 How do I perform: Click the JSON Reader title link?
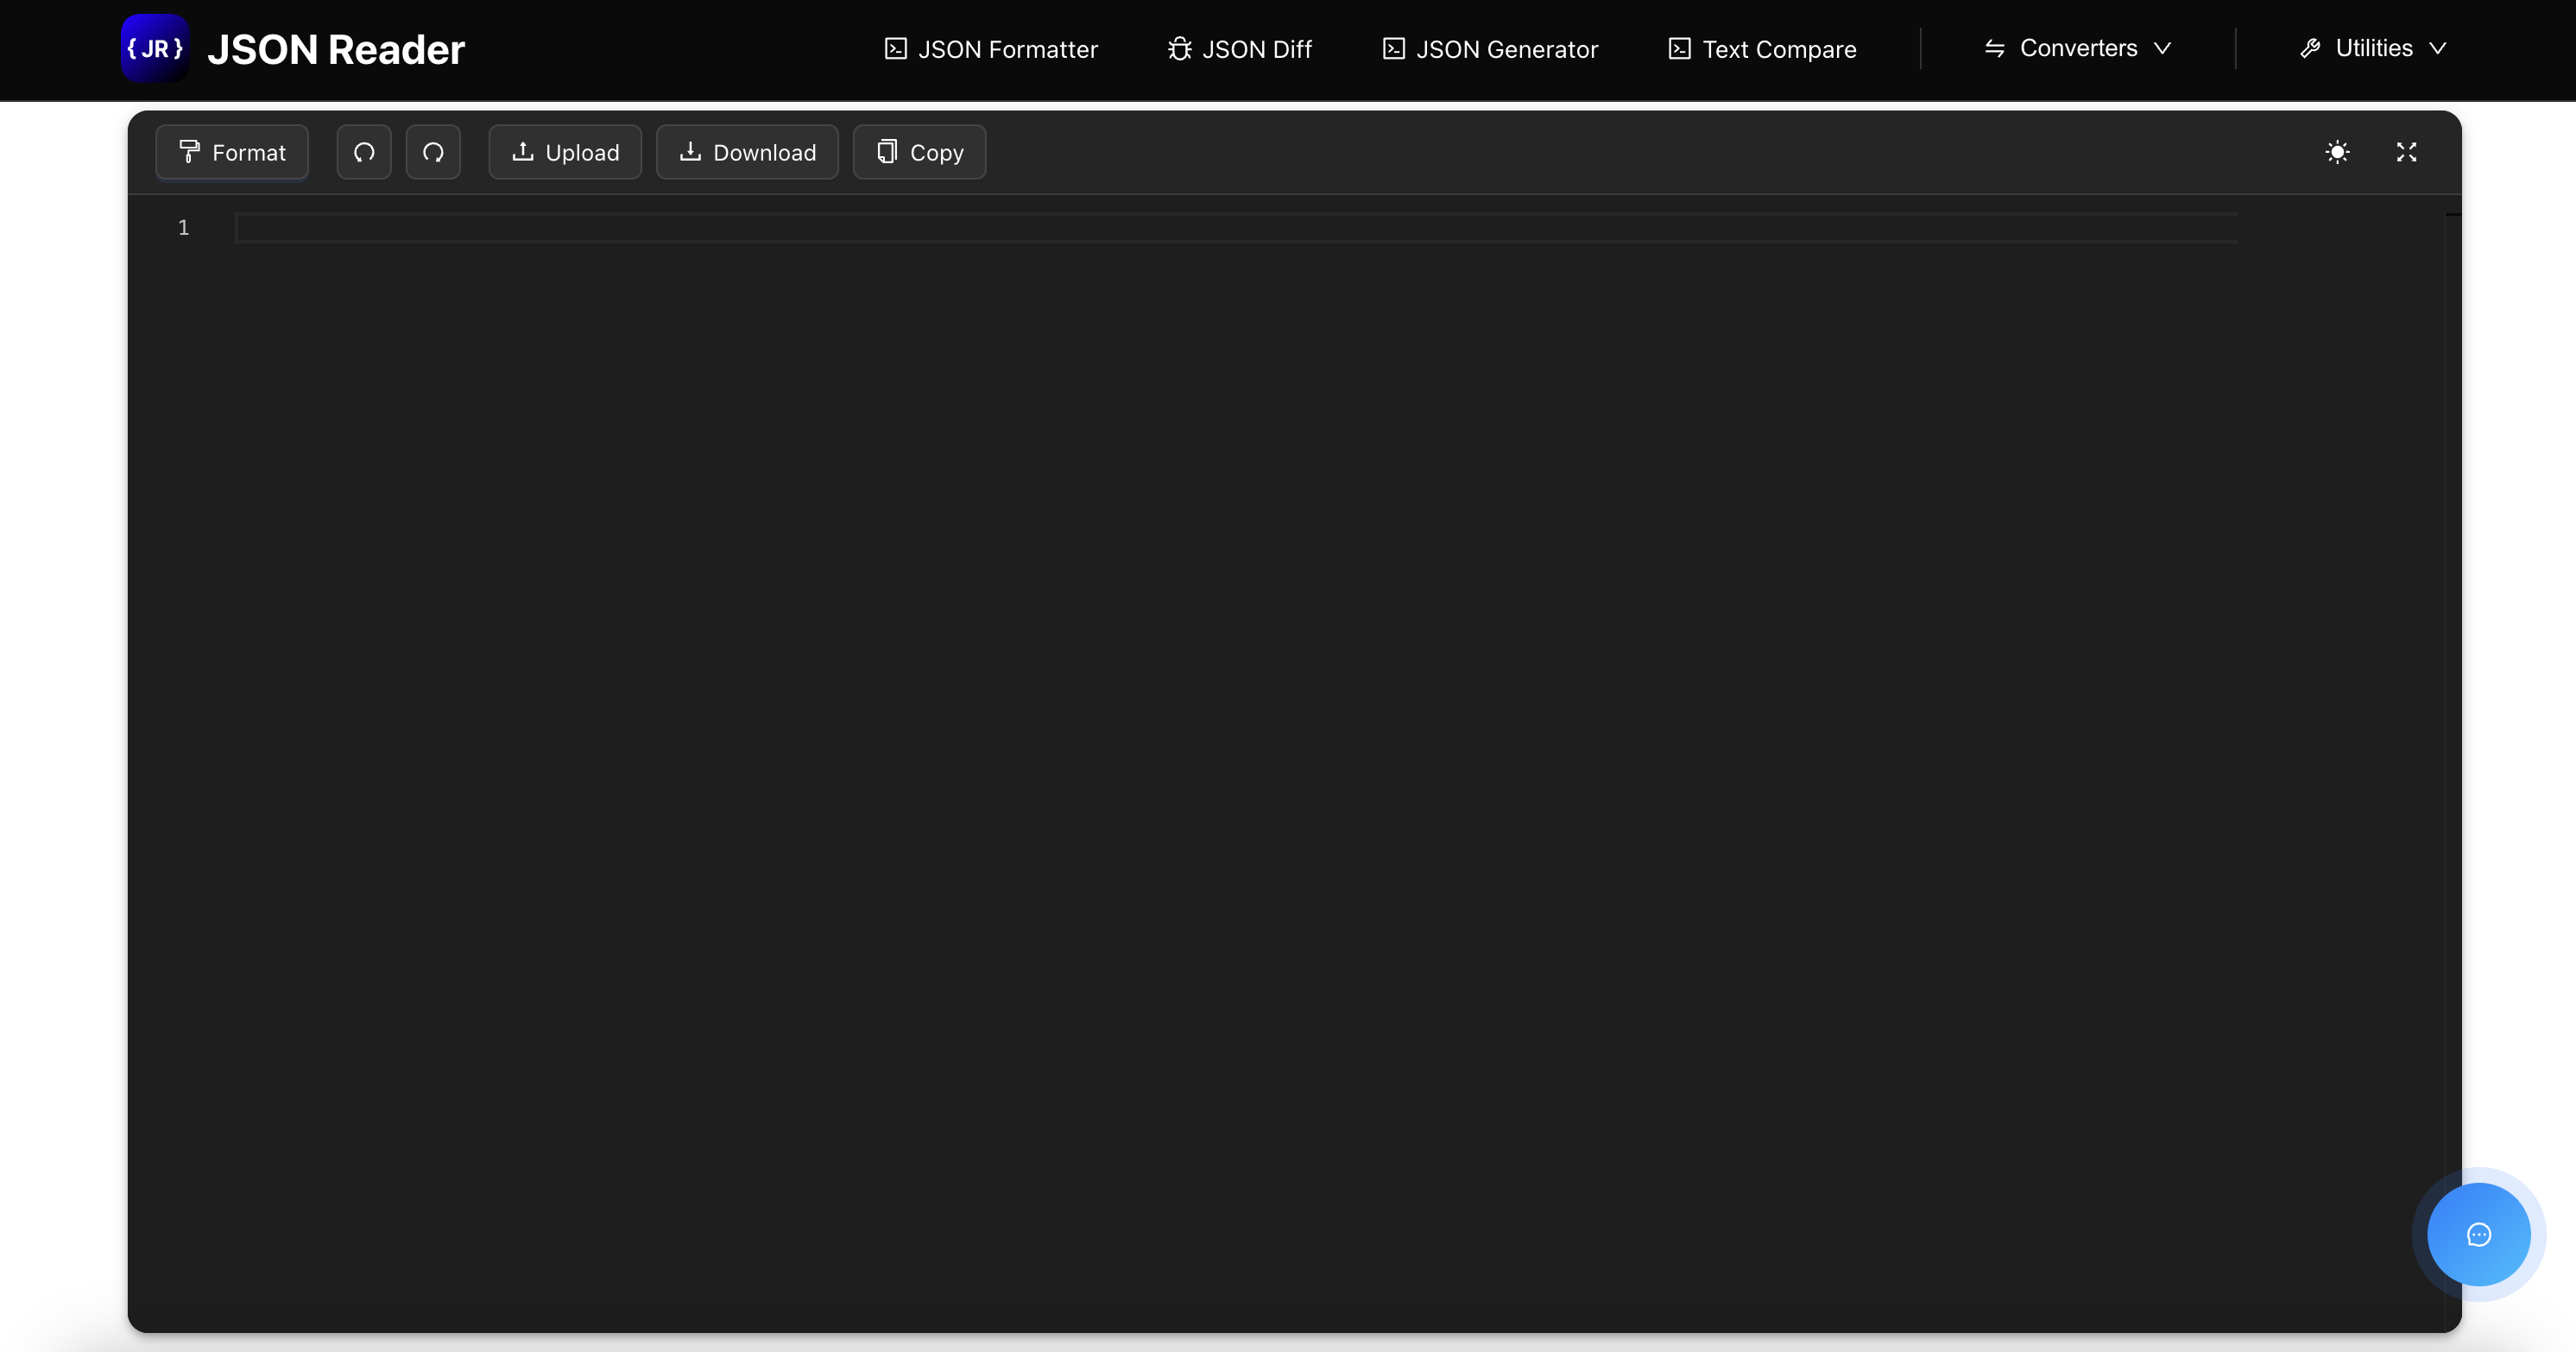[x=336, y=49]
